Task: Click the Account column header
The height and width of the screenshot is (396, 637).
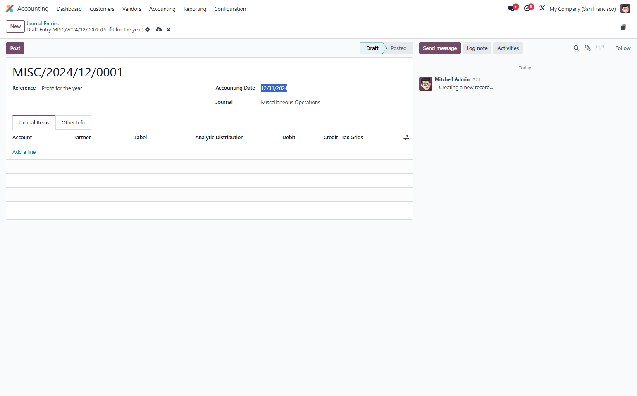Action: (x=22, y=138)
